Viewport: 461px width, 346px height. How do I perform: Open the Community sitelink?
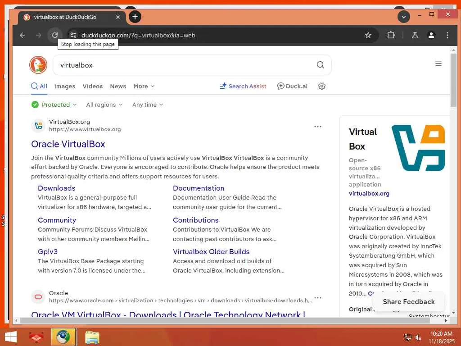(x=57, y=220)
